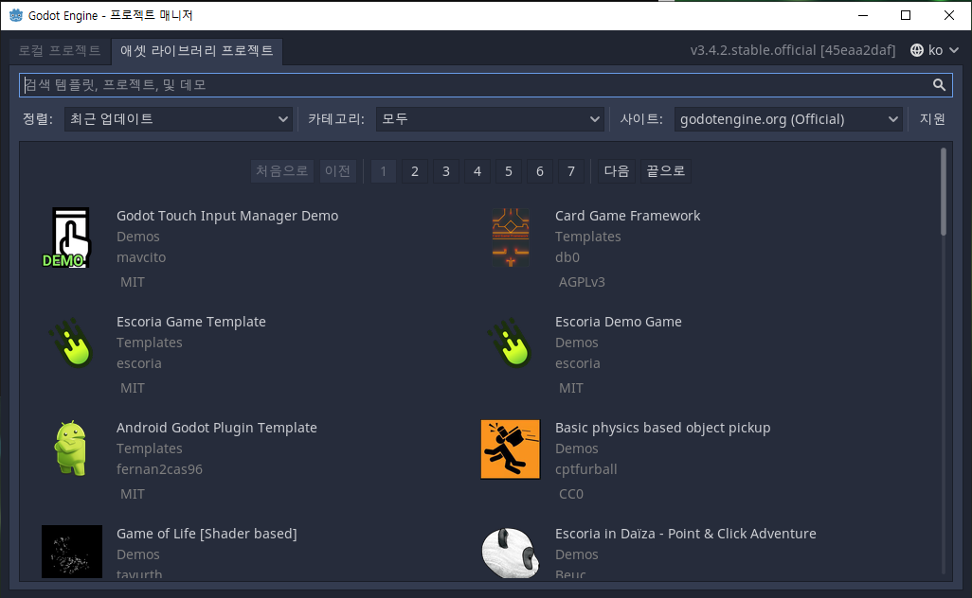Click 다음 next page button
This screenshot has width=972, height=598.
tap(616, 171)
